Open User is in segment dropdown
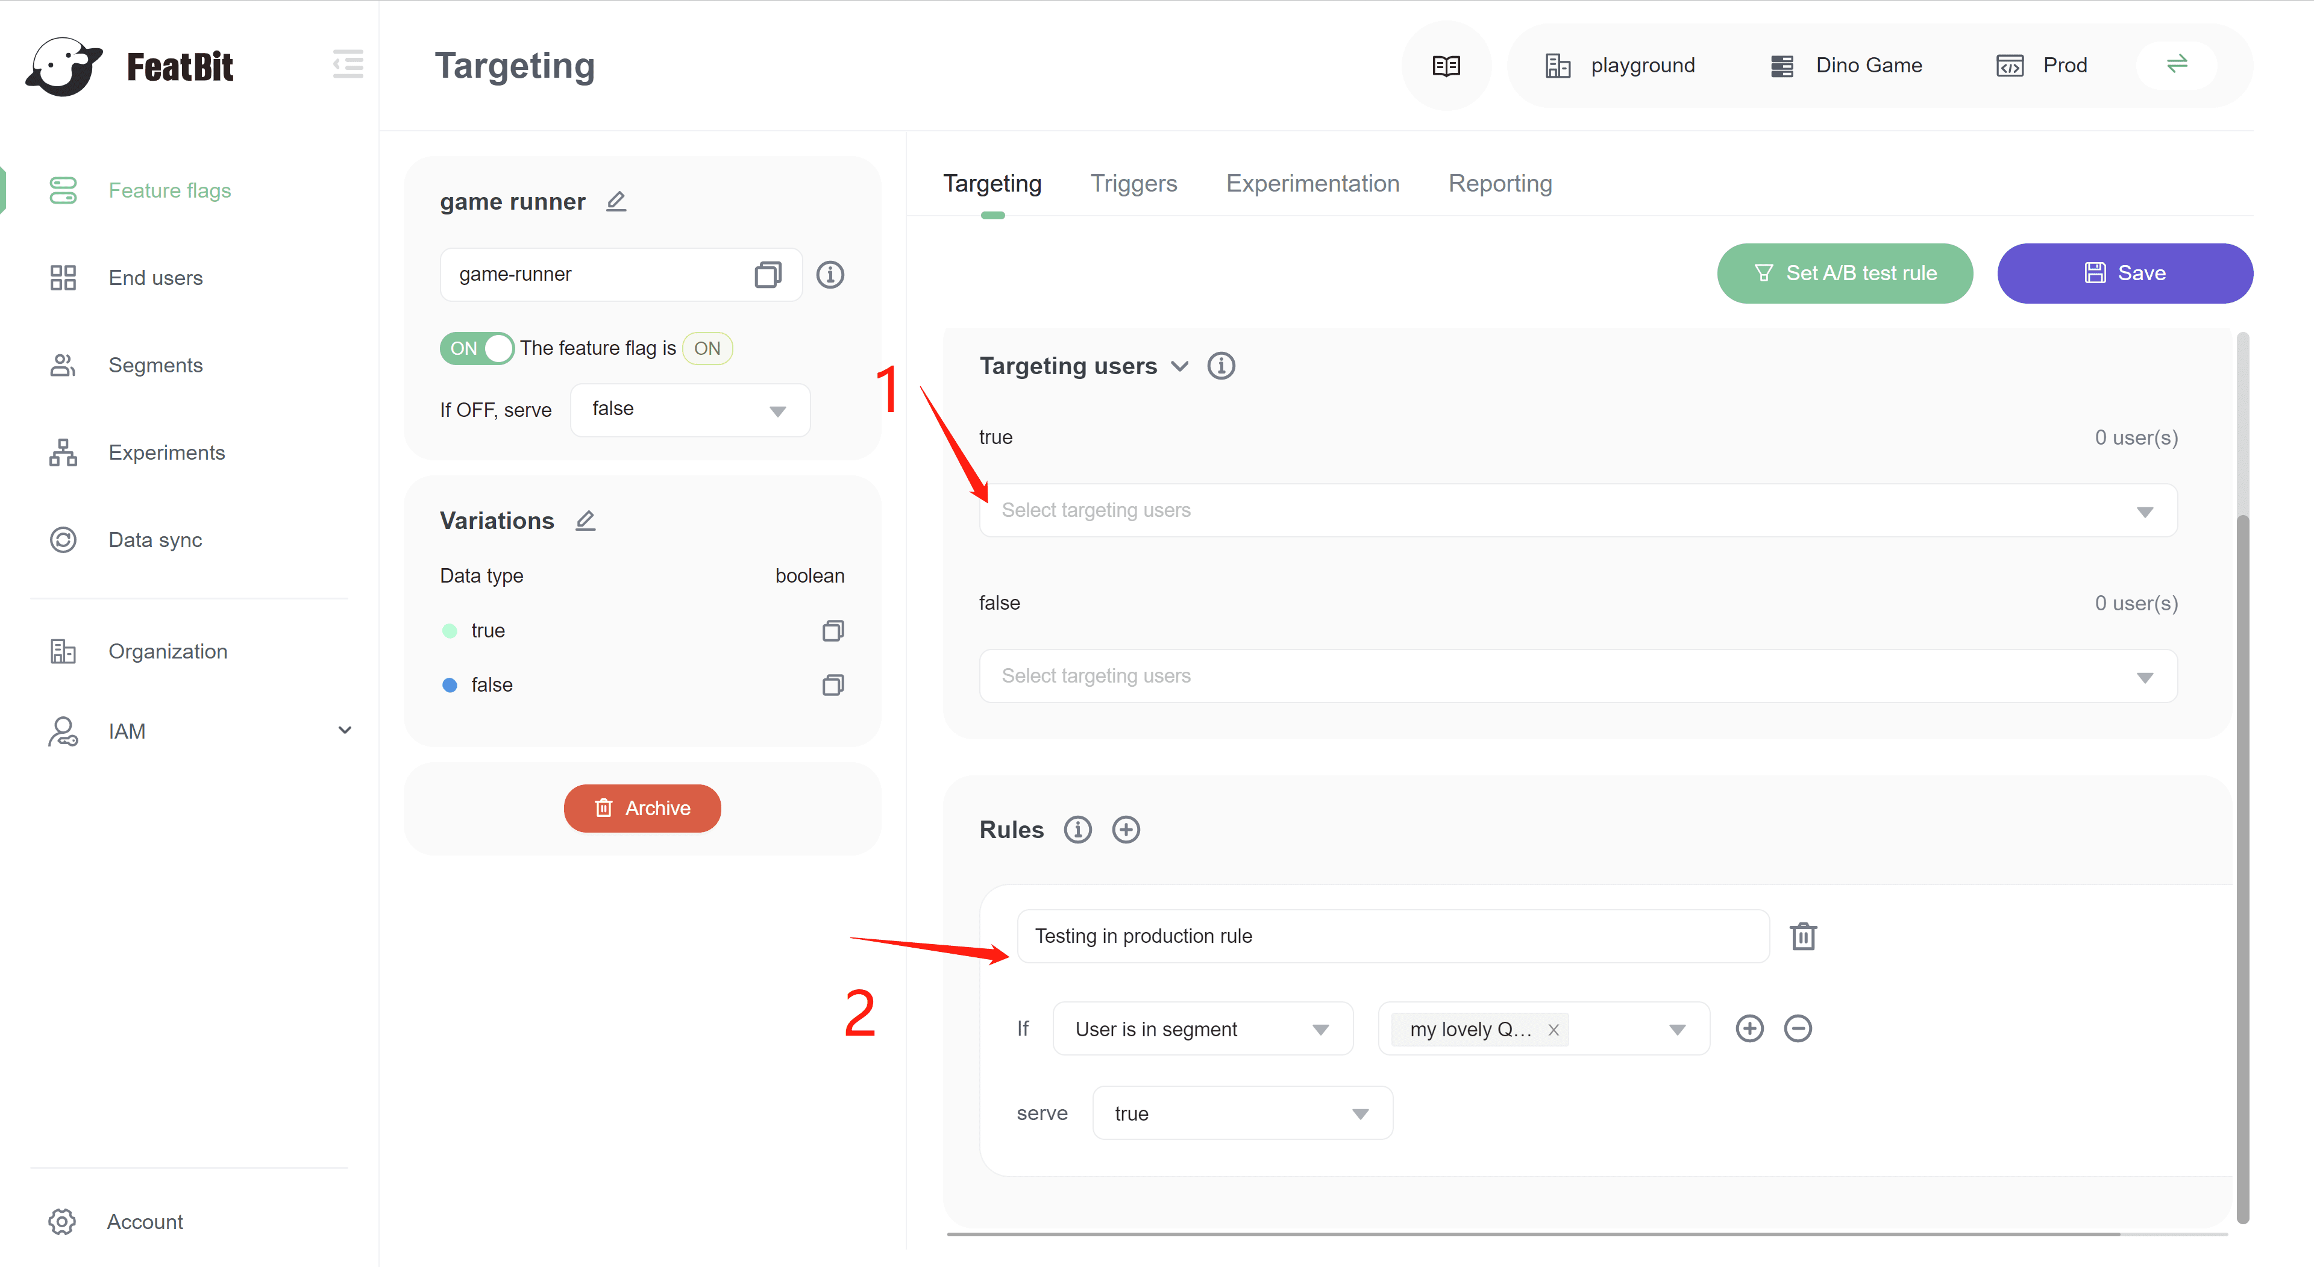This screenshot has width=2314, height=1267. [x=1202, y=1030]
